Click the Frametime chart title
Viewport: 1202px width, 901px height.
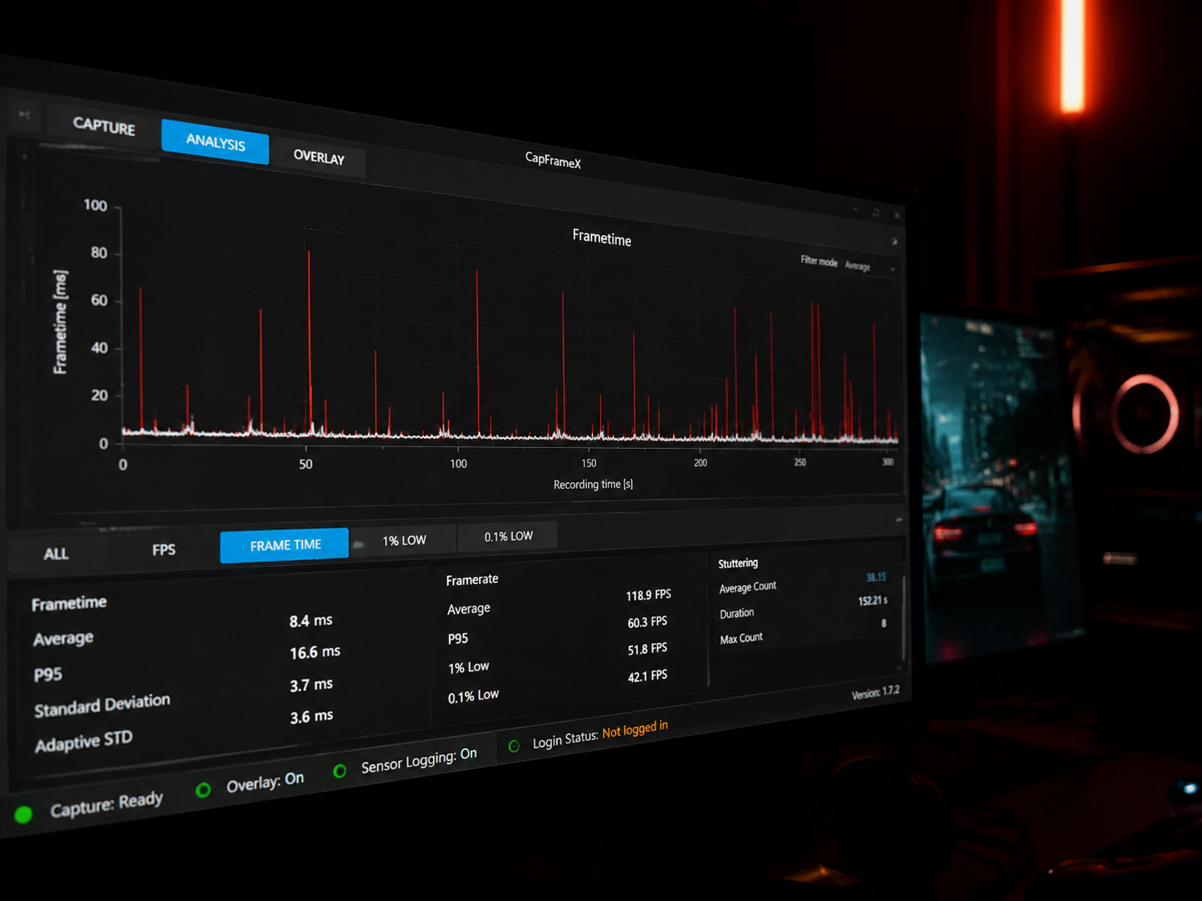point(602,238)
